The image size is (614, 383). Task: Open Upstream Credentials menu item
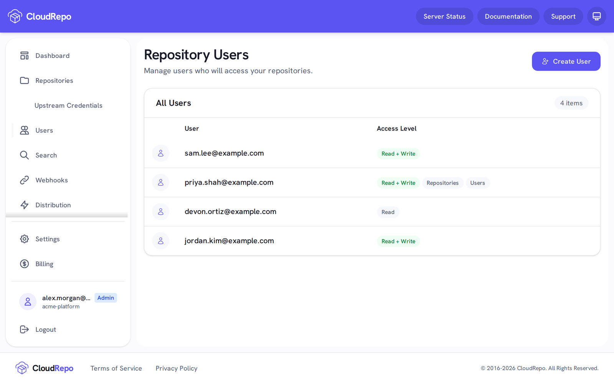tap(68, 105)
